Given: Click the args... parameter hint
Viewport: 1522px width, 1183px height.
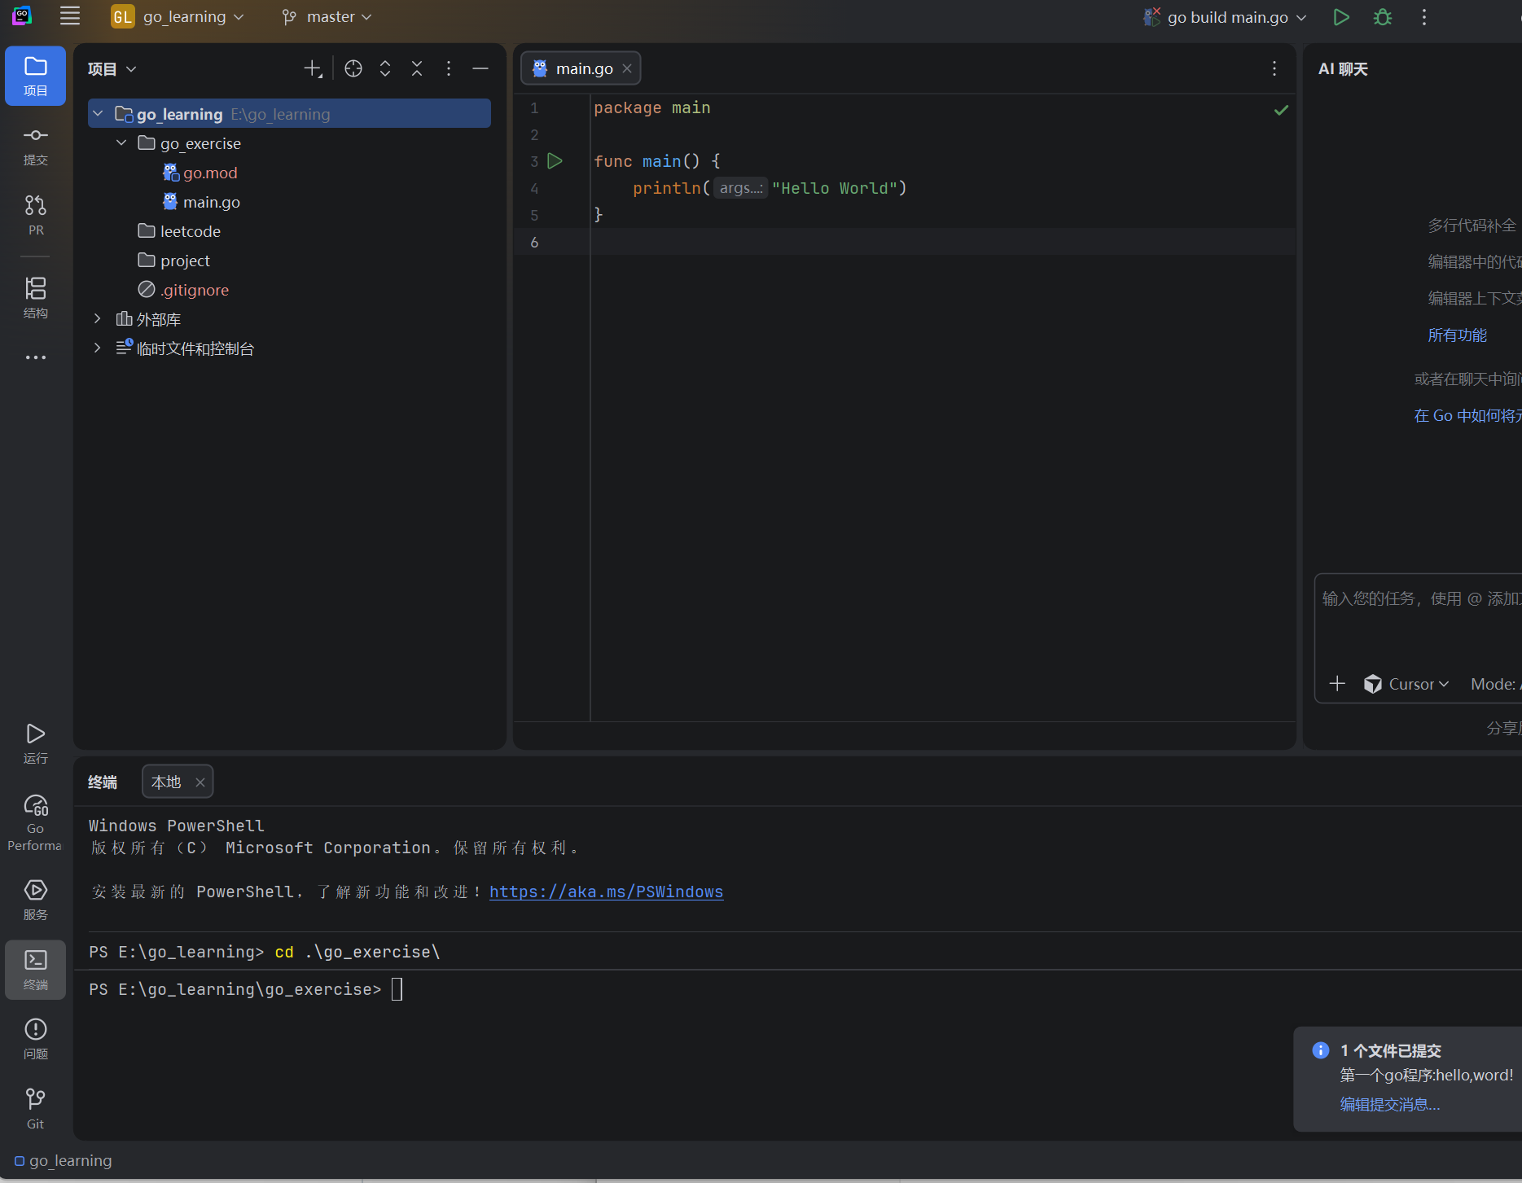Looking at the screenshot, I should click(x=740, y=188).
